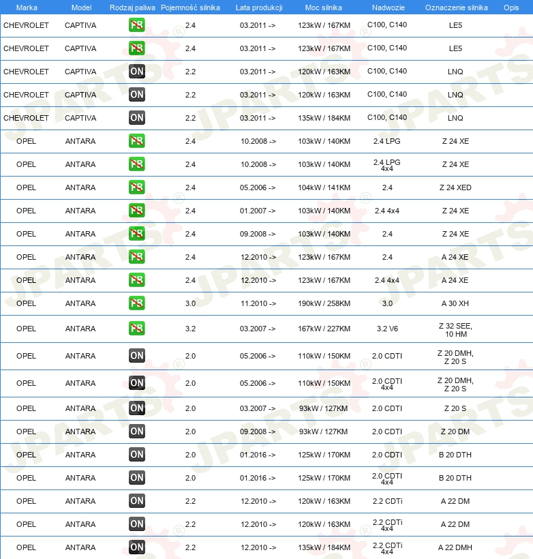
Task: Click OPEL in the A 30 XH row
Action: pos(26,303)
